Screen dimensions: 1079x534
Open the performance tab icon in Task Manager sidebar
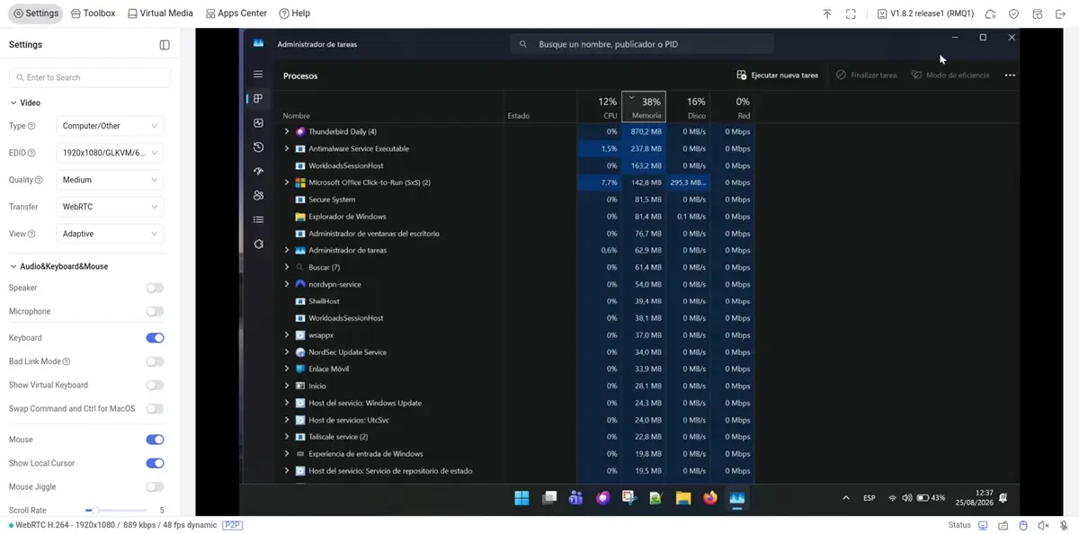coord(258,123)
